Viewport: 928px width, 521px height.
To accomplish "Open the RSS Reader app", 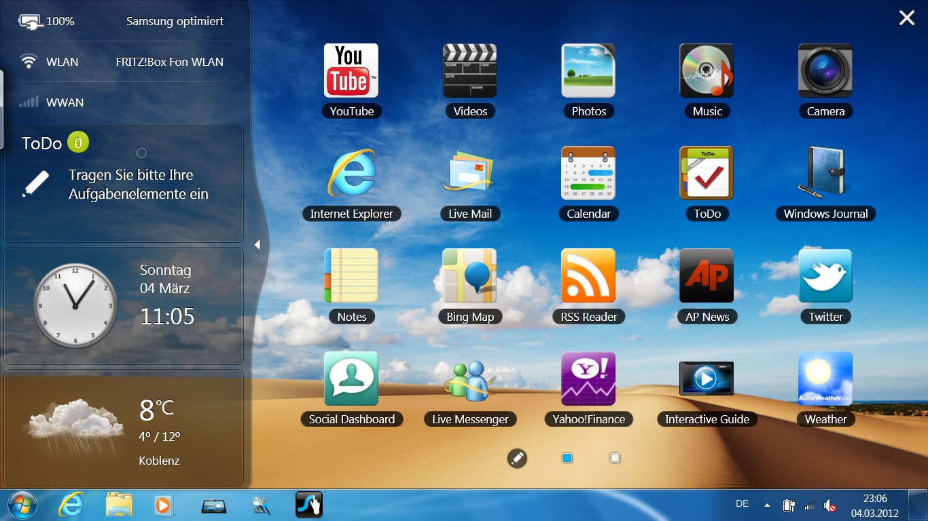I will 588,276.
